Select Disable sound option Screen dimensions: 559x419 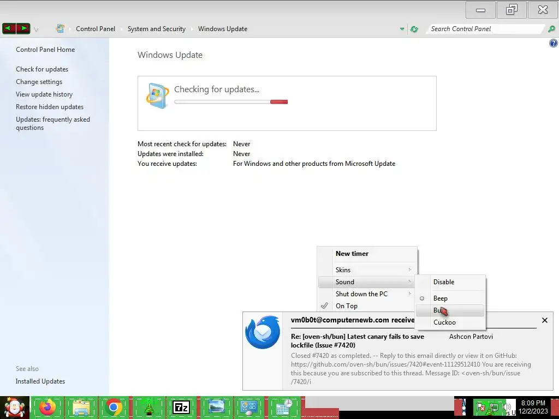tap(450, 282)
